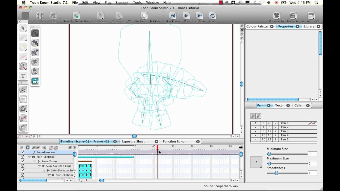The image size is (340, 191).
Task: Click the blue skeleton figure tool
Action: [35, 81]
